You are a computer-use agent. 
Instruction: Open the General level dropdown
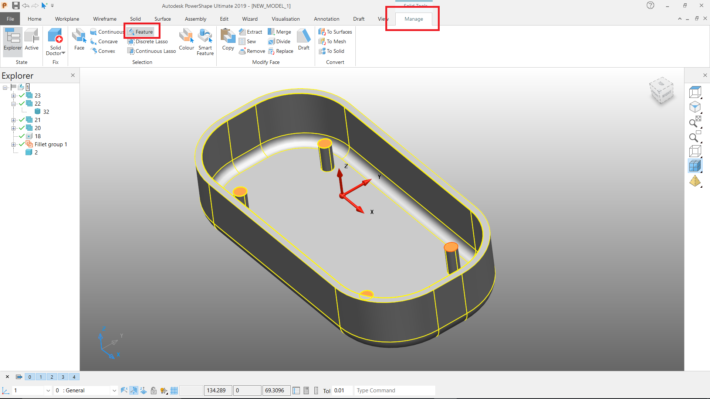[x=114, y=391]
